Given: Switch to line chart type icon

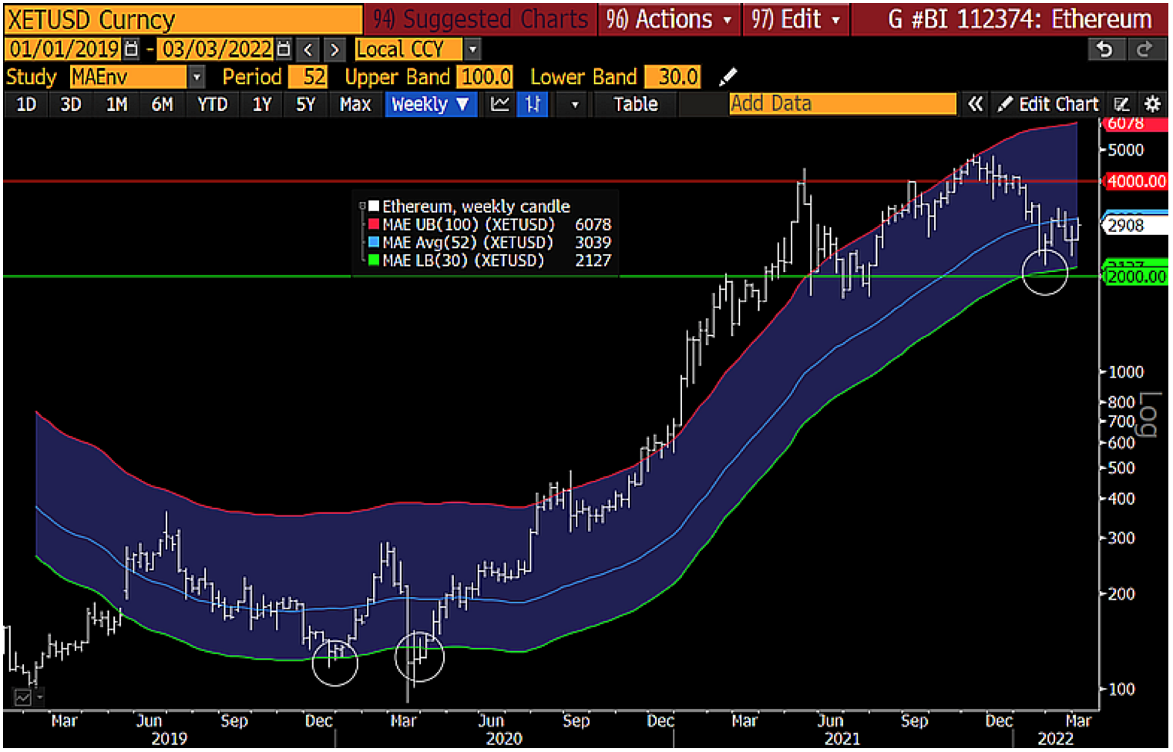Looking at the screenshot, I should pyautogui.click(x=500, y=104).
